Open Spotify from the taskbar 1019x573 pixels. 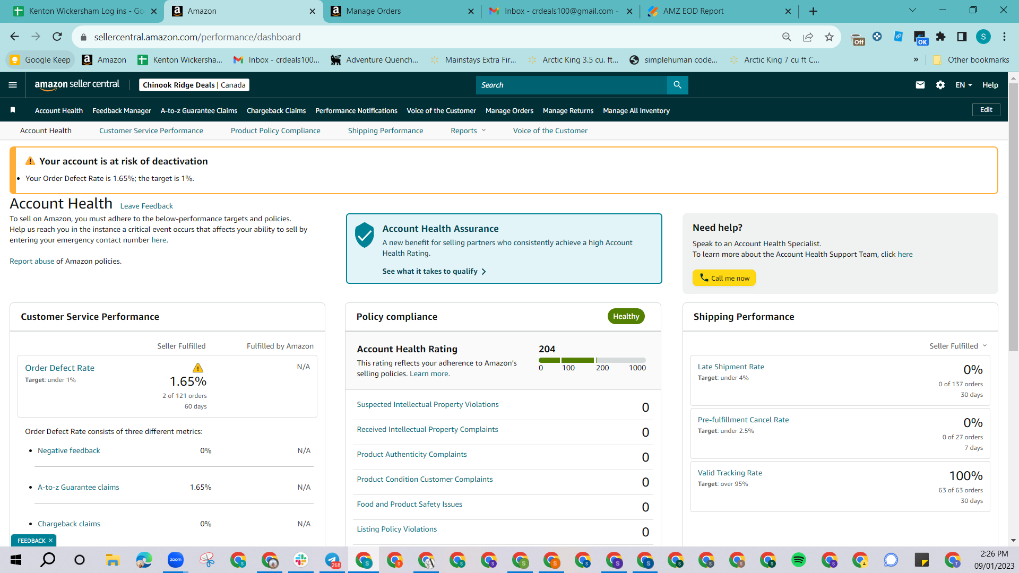coord(798,560)
